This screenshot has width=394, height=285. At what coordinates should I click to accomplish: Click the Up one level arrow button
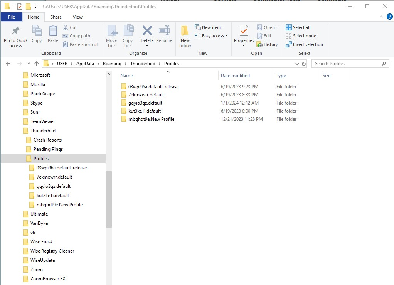(x=37, y=64)
